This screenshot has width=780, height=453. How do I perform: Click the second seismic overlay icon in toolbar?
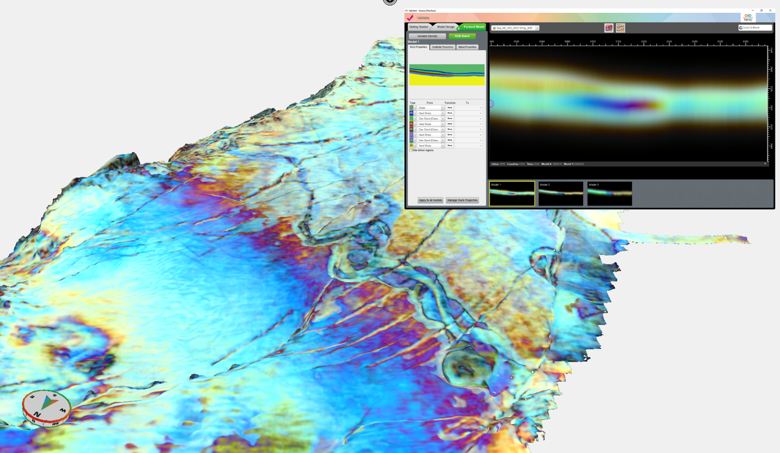620,28
